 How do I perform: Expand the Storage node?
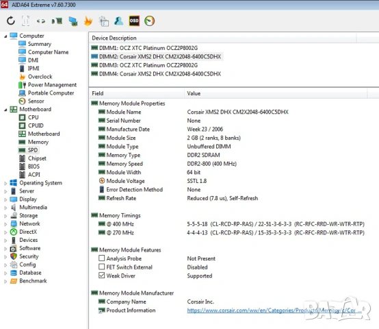(5, 216)
